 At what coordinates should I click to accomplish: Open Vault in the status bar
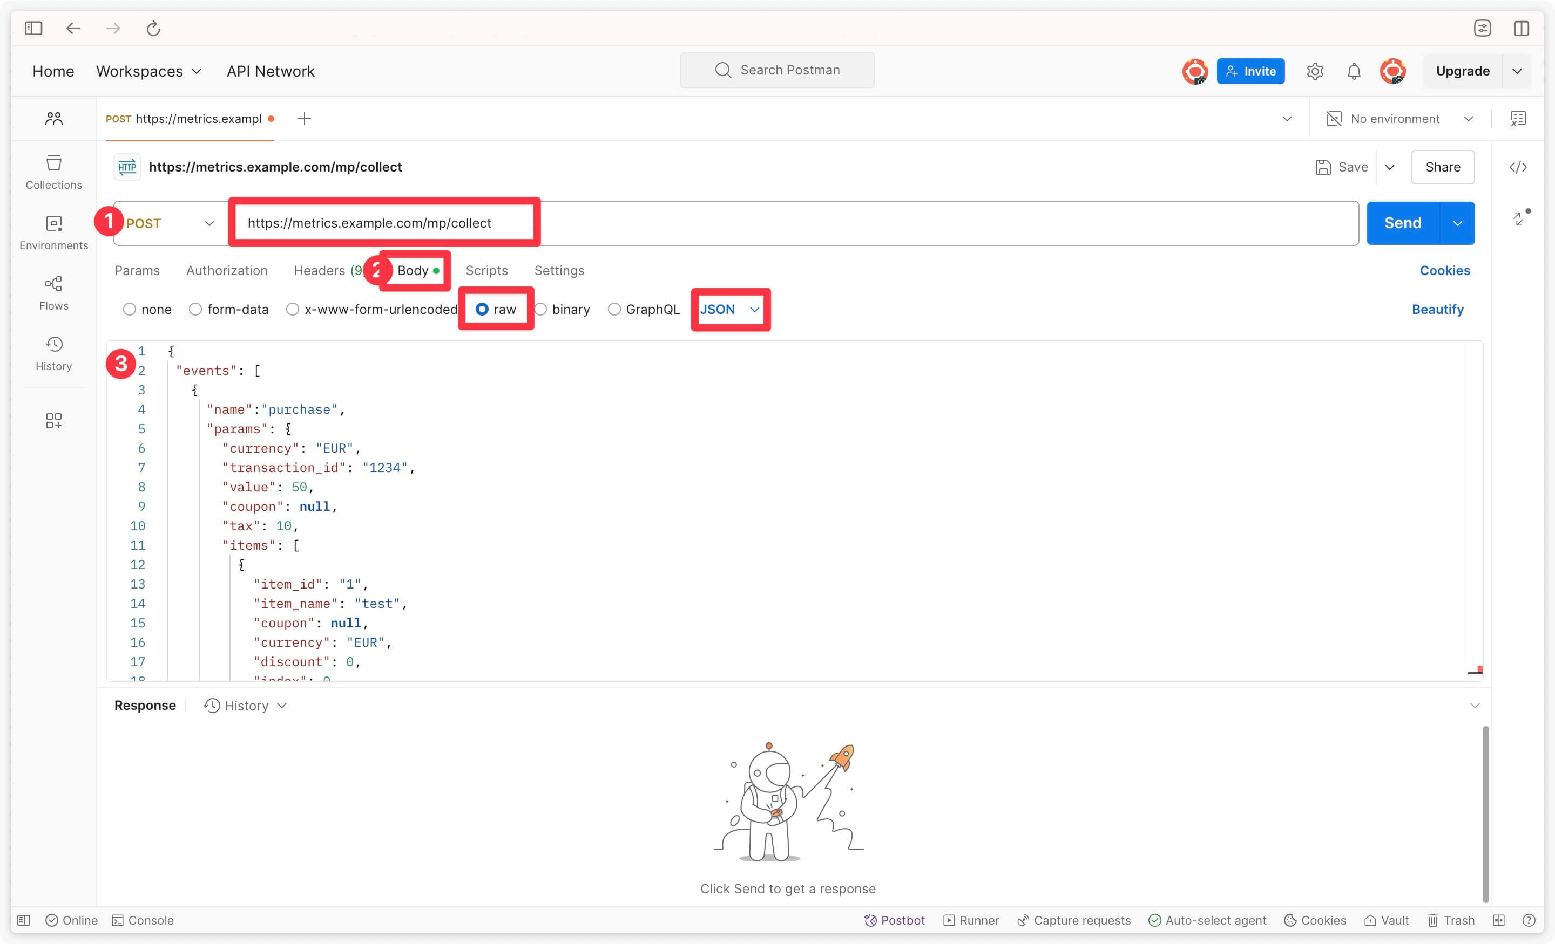pyautogui.click(x=1386, y=920)
